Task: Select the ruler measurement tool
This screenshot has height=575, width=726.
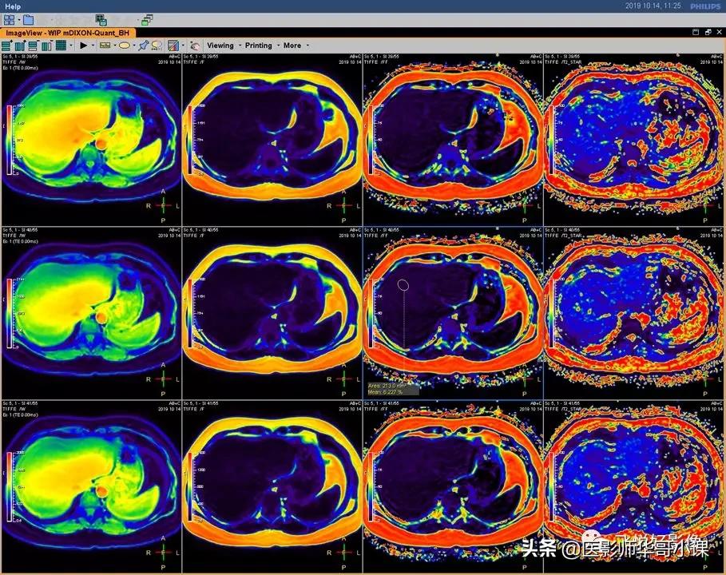Action: [105, 46]
